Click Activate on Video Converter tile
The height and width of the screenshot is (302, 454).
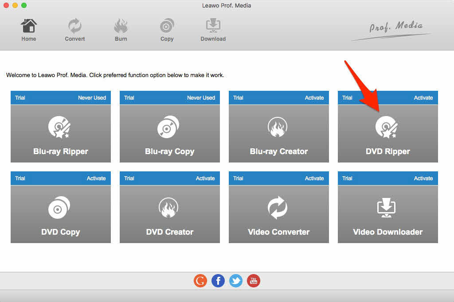(314, 178)
